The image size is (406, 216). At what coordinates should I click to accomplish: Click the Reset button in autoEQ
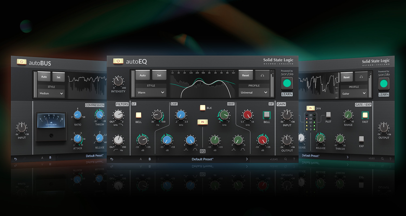245,75
